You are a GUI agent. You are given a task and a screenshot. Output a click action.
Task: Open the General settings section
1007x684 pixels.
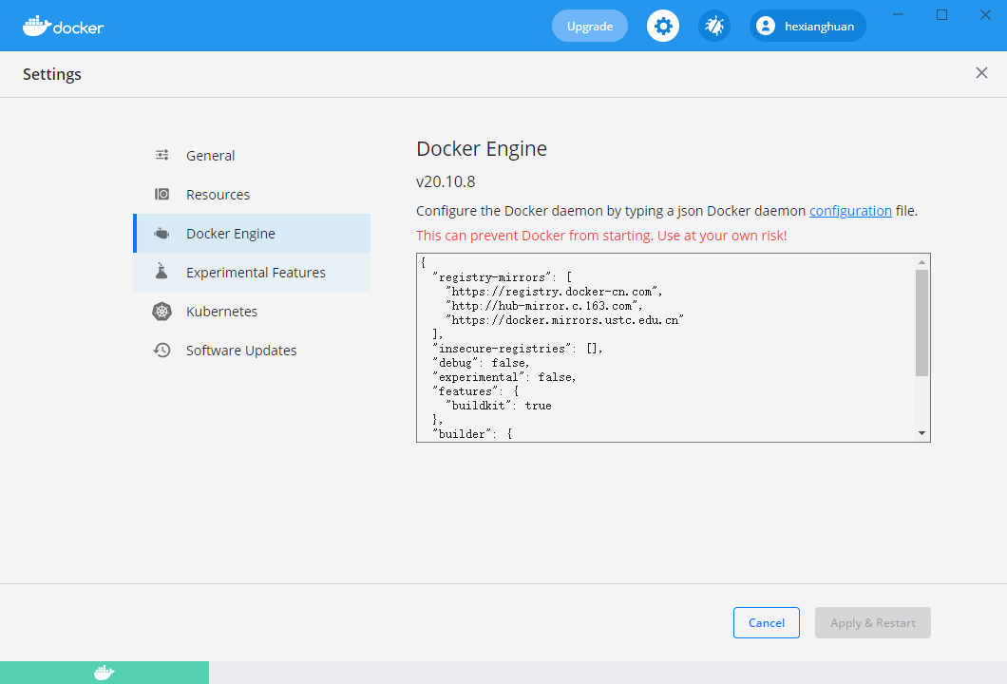point(252,156)
